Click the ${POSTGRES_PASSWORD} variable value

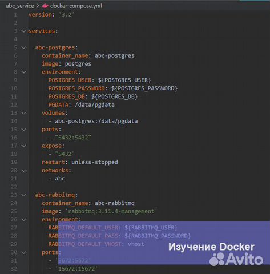tap(144, 88)
